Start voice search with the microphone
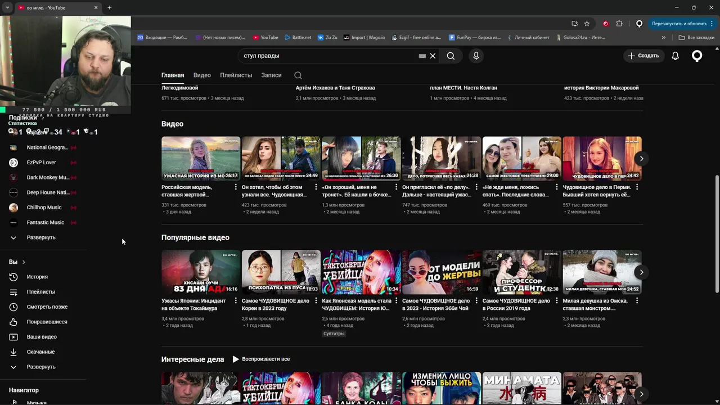The height and width of the screenshot is (405, 720). click(x=476, y=56)
